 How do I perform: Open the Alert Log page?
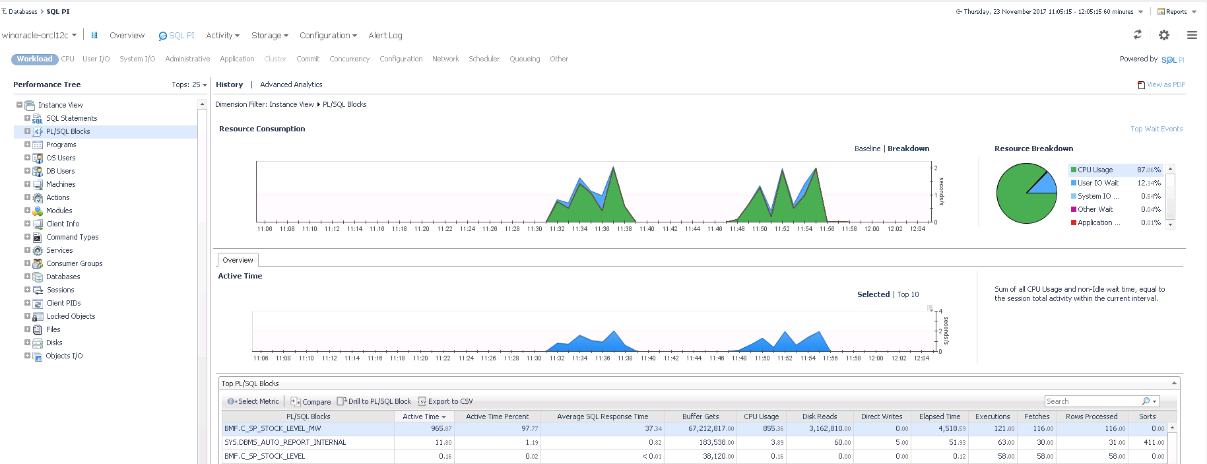coord(385,36)
